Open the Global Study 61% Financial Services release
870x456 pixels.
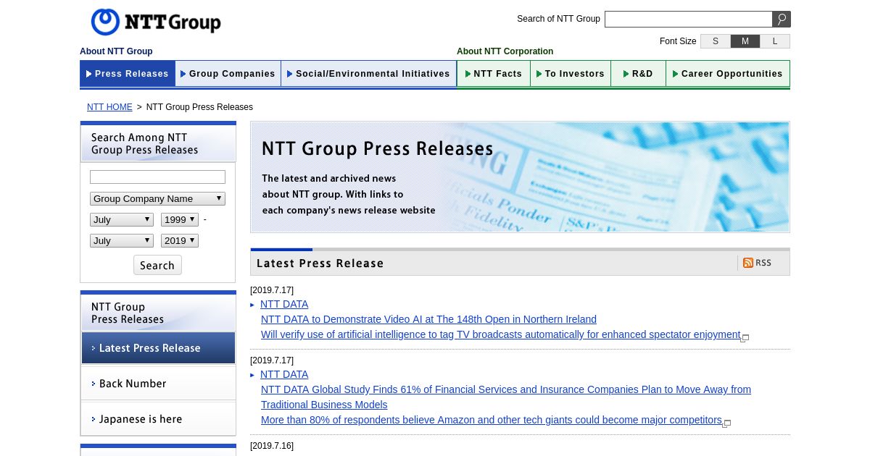click(x=506, y=397)
